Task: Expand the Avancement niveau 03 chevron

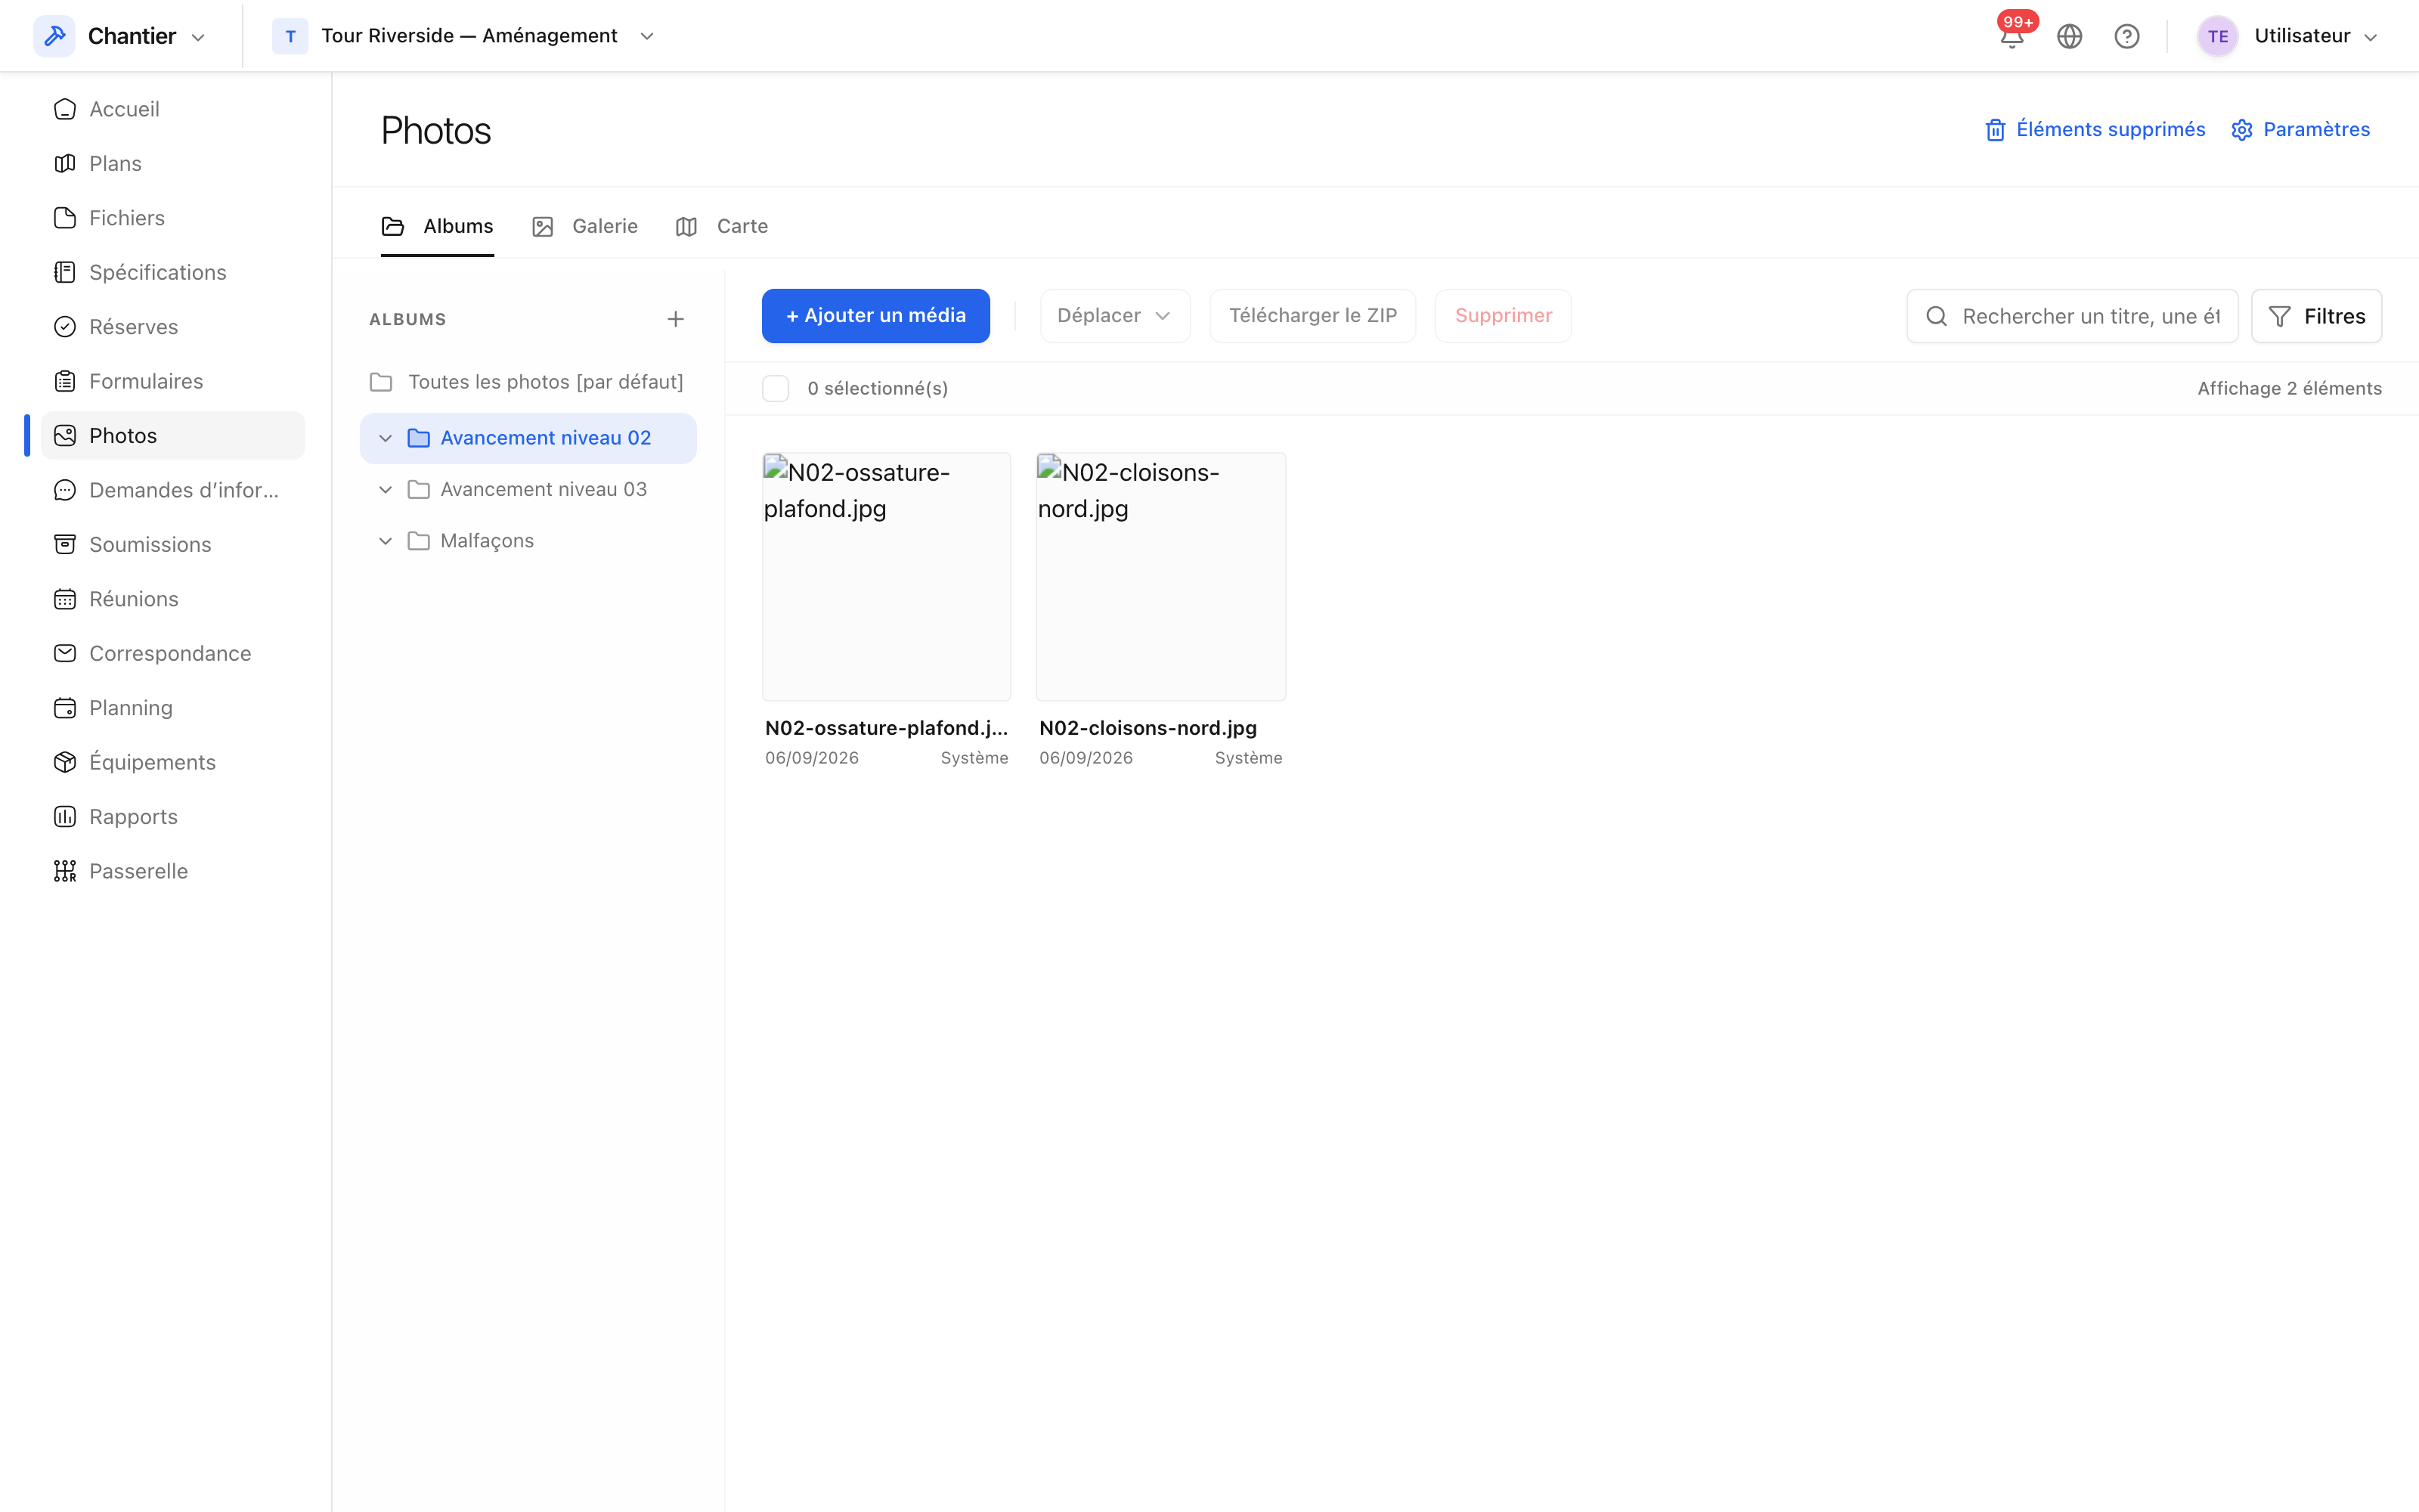Action: click(385, 490)
